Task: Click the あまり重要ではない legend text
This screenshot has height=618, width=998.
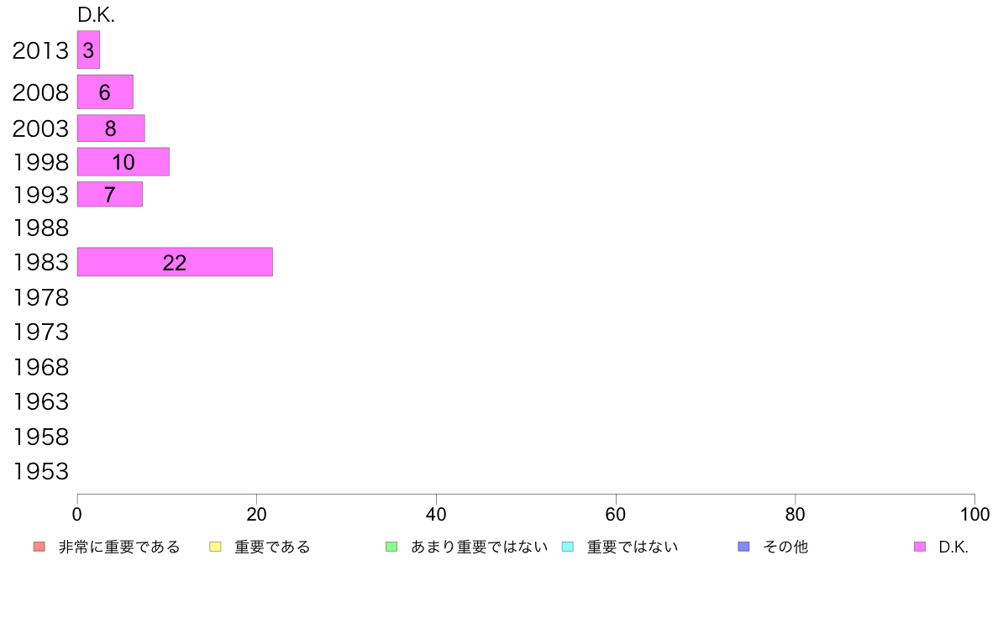Action: (479, 547)
